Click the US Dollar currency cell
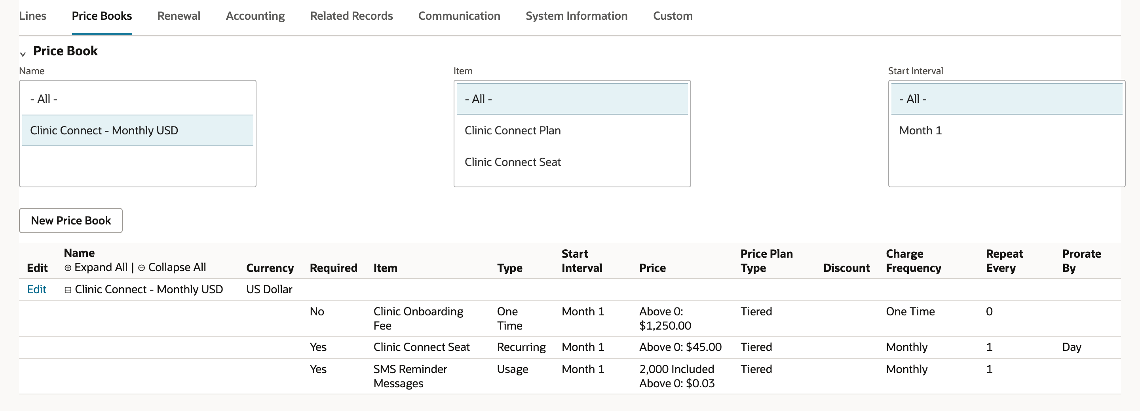The width and height of the screenshot is (1140, 411). 269,289
